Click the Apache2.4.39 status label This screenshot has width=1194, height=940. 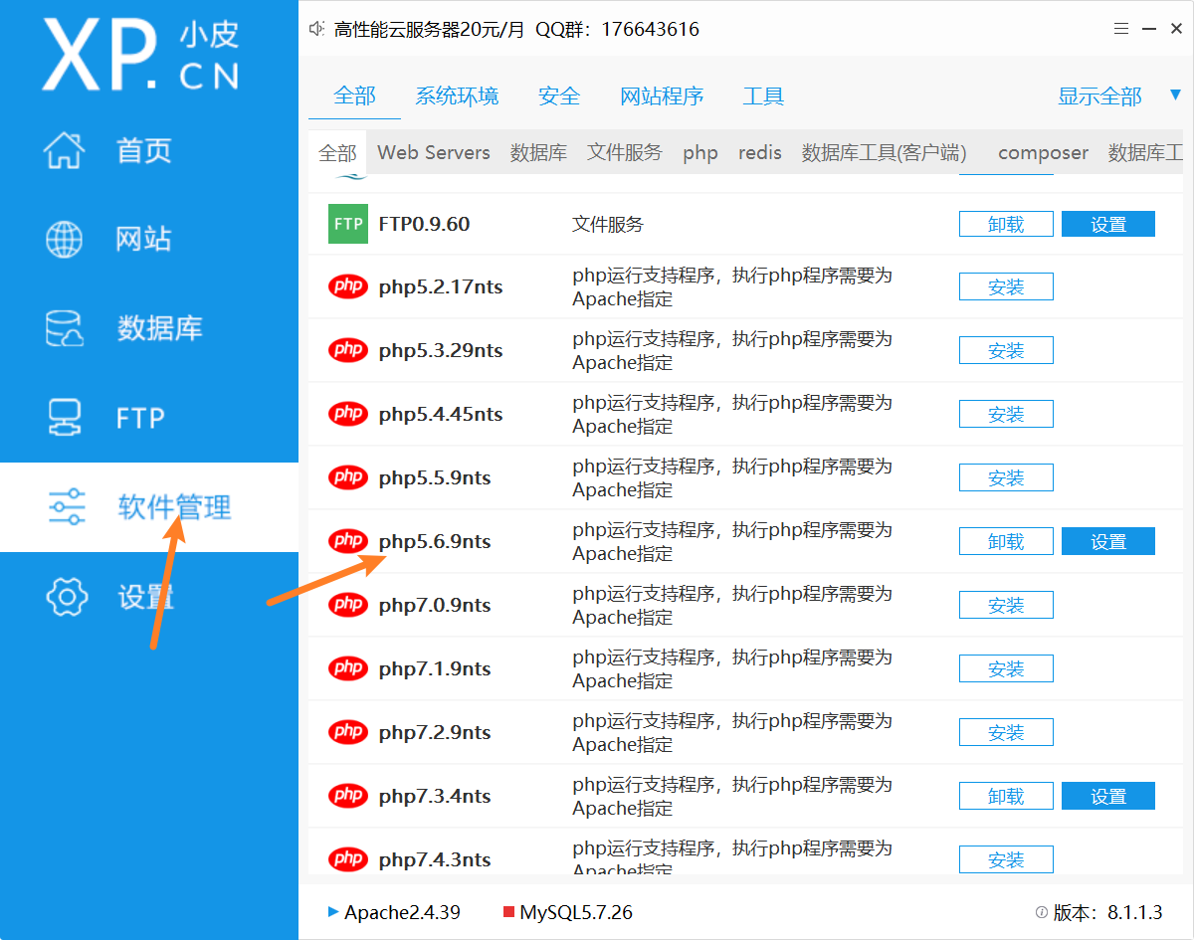click(402, 912)
